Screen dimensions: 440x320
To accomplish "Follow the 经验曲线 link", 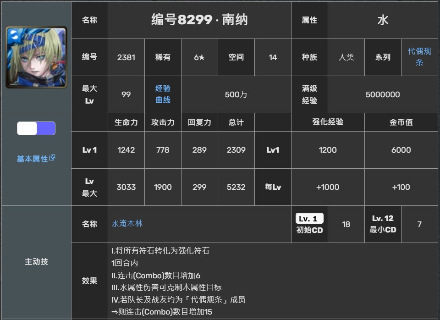I will (x=163, y=94).
